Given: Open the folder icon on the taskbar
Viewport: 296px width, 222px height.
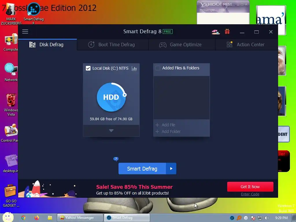Looking at the screenshot, I should tap(50, 218).
